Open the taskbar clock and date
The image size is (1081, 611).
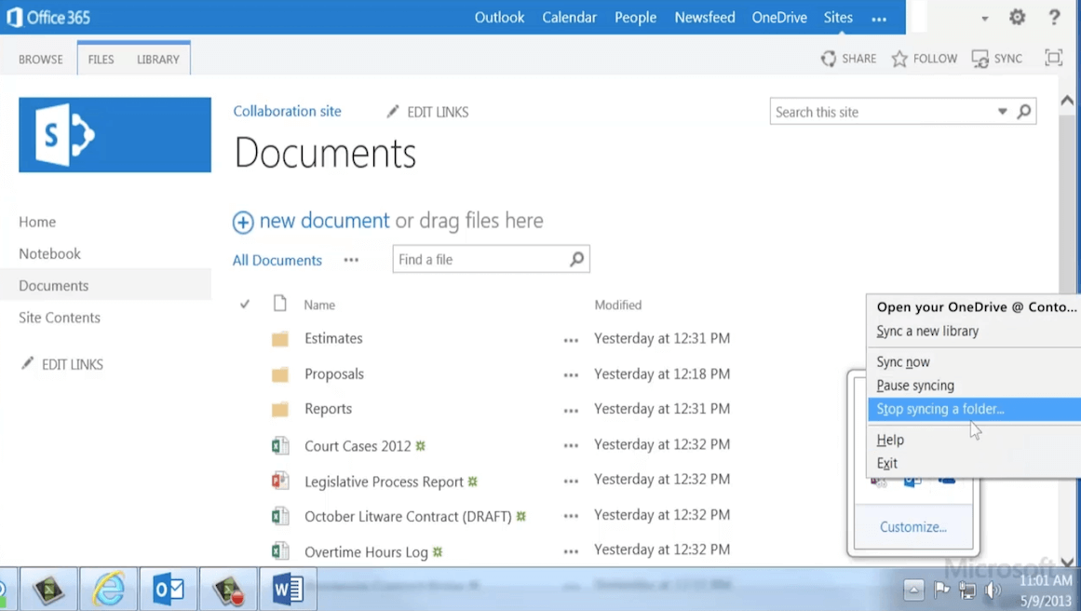pos(1046,591)
